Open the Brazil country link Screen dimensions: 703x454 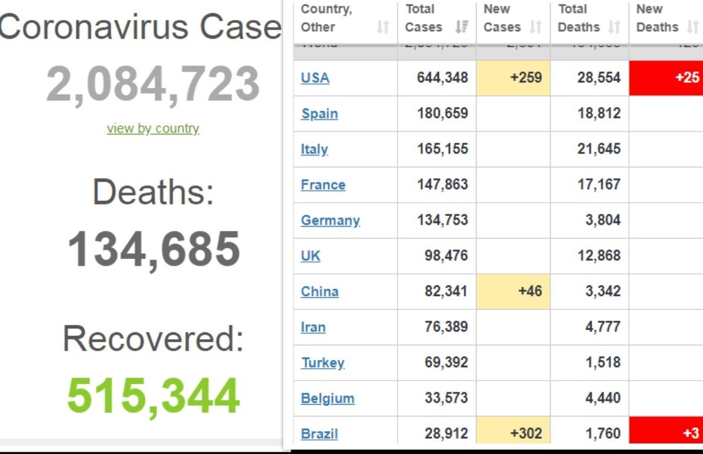(319, 434)
